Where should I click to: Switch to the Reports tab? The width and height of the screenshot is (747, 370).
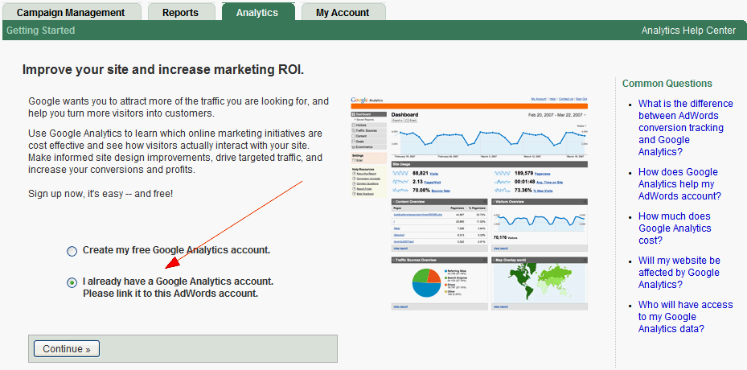pyautogui.click(x=181, y=12)
